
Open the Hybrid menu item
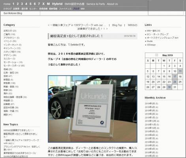pyautogui.click(x=57, y=4)
